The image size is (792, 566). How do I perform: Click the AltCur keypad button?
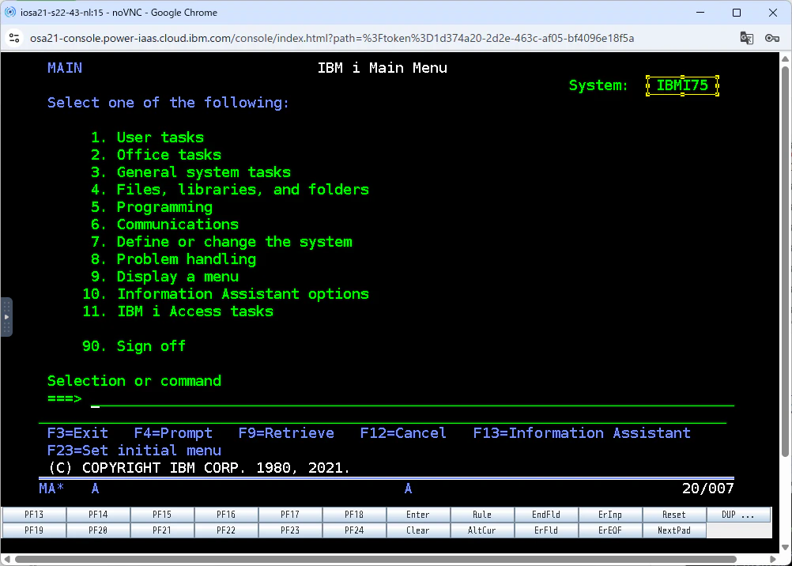482,530
